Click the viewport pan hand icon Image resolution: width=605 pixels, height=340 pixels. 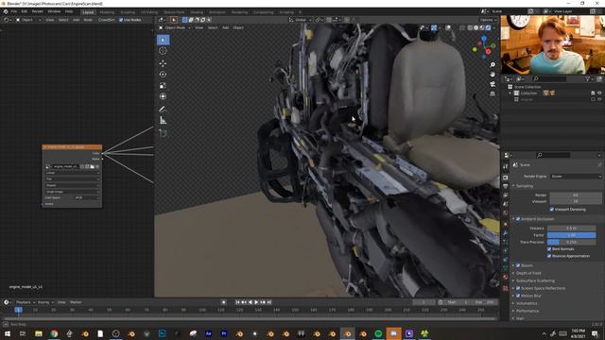(493, 75)
